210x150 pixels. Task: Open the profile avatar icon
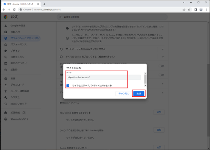(201, 9)
